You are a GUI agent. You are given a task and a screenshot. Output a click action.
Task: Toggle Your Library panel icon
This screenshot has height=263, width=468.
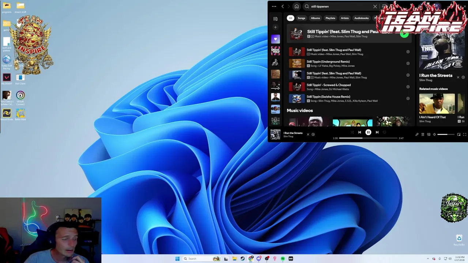[x=275, y=19]
